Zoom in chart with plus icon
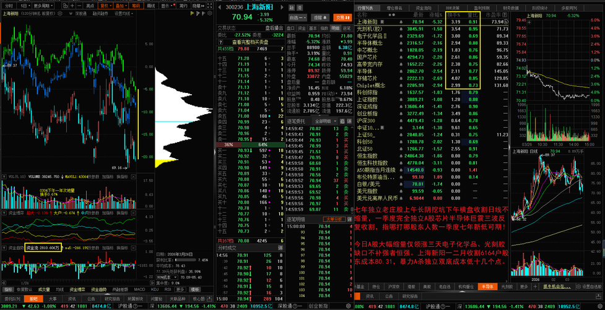Screen dimensions: 605x310 pos(72,6)
